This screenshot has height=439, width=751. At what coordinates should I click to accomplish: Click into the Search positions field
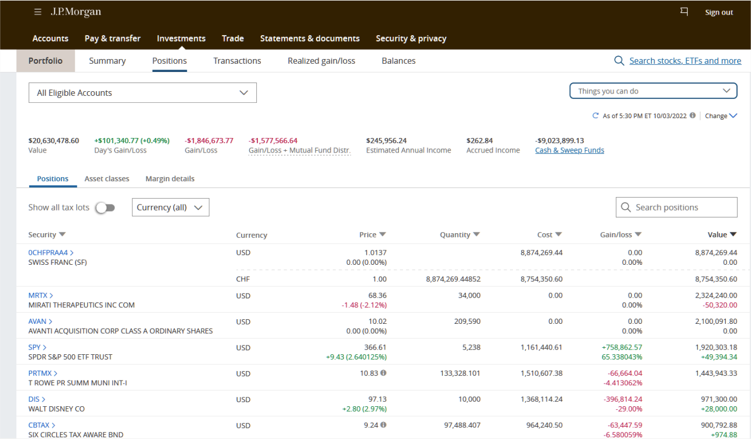pyautogui.click(x=677, y=208)
